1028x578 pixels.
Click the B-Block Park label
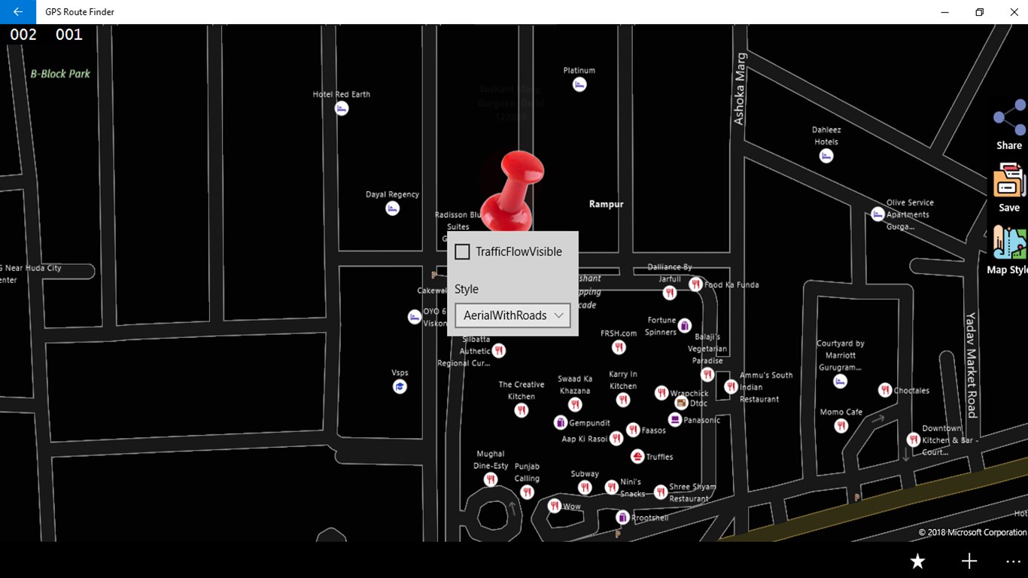point(60,74)
